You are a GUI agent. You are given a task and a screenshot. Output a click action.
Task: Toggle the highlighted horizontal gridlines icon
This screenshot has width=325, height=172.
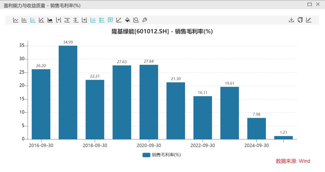pyautogui.click(x=102, y=20)
